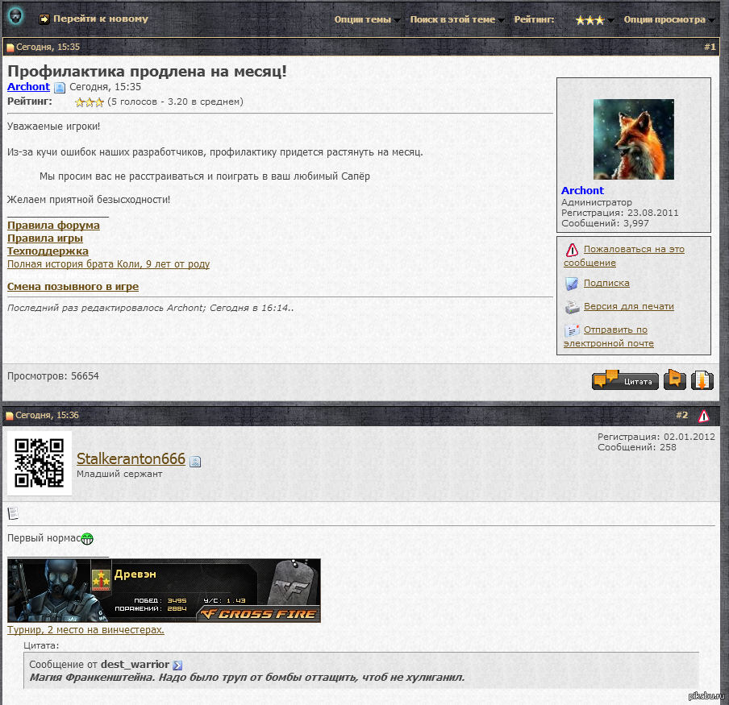This screenshot has height=705, width=729.
Task: Click the status icon next to Stalkeranton666
Action: click(195, 461)
